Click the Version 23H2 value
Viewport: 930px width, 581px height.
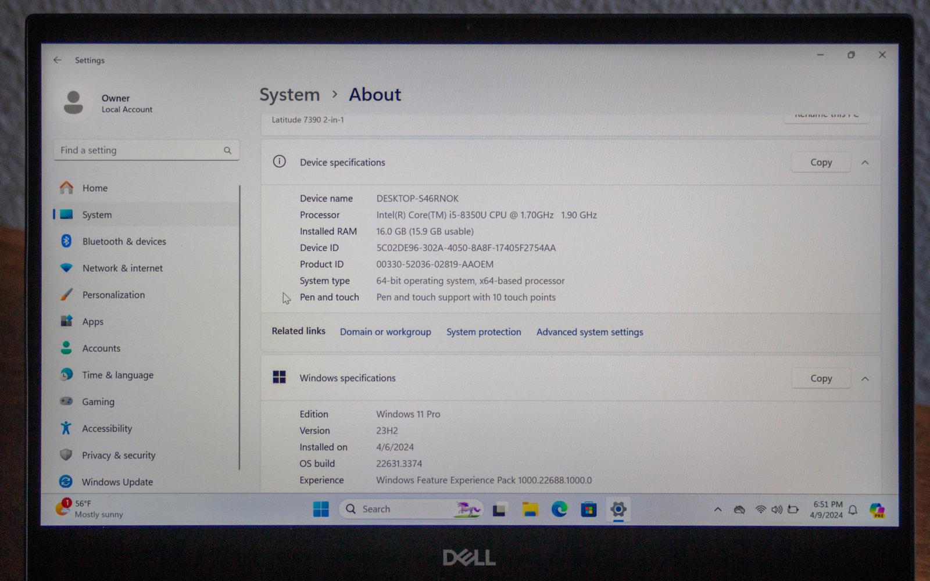click(x=387, y=431)
